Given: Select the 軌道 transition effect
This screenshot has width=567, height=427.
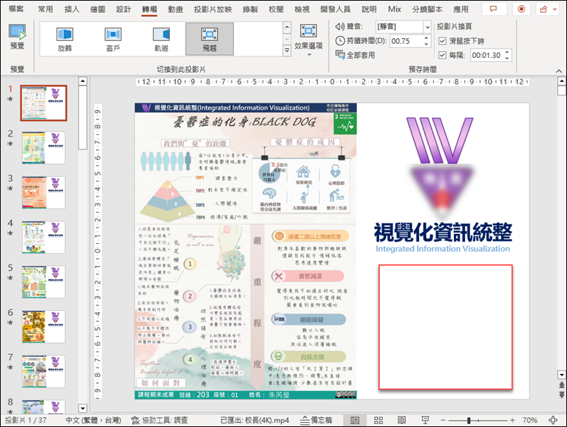Looking at the screenshot, I should 161,39.
